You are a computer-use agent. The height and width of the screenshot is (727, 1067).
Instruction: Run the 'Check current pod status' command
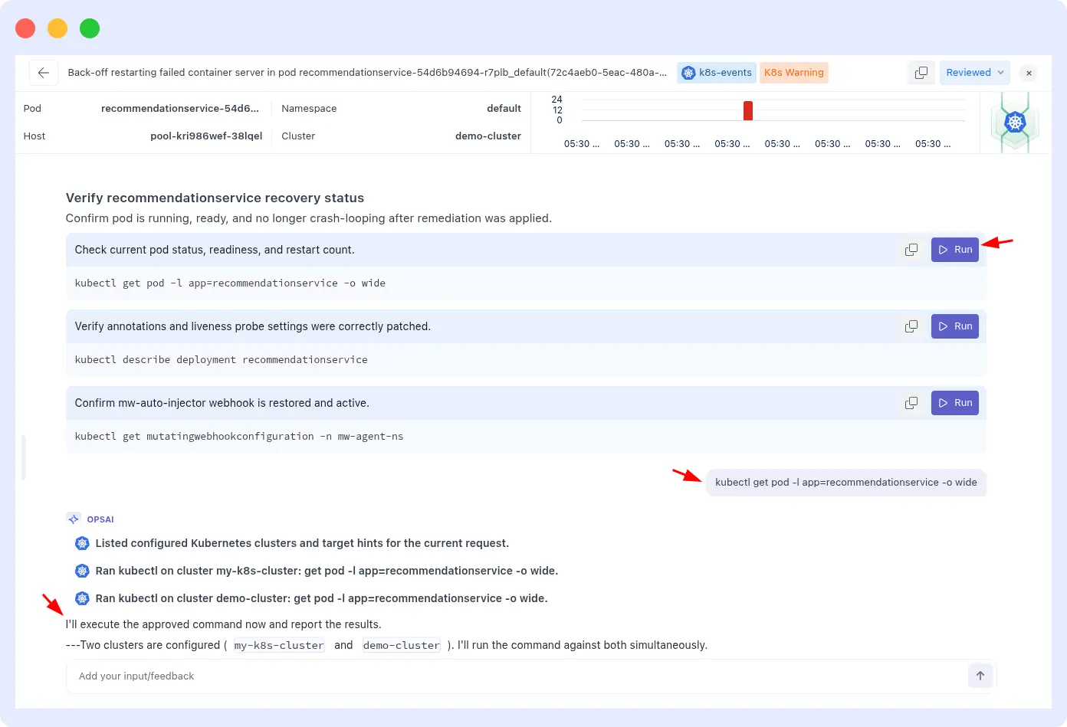pyautogui.click(x=955, y=250)
